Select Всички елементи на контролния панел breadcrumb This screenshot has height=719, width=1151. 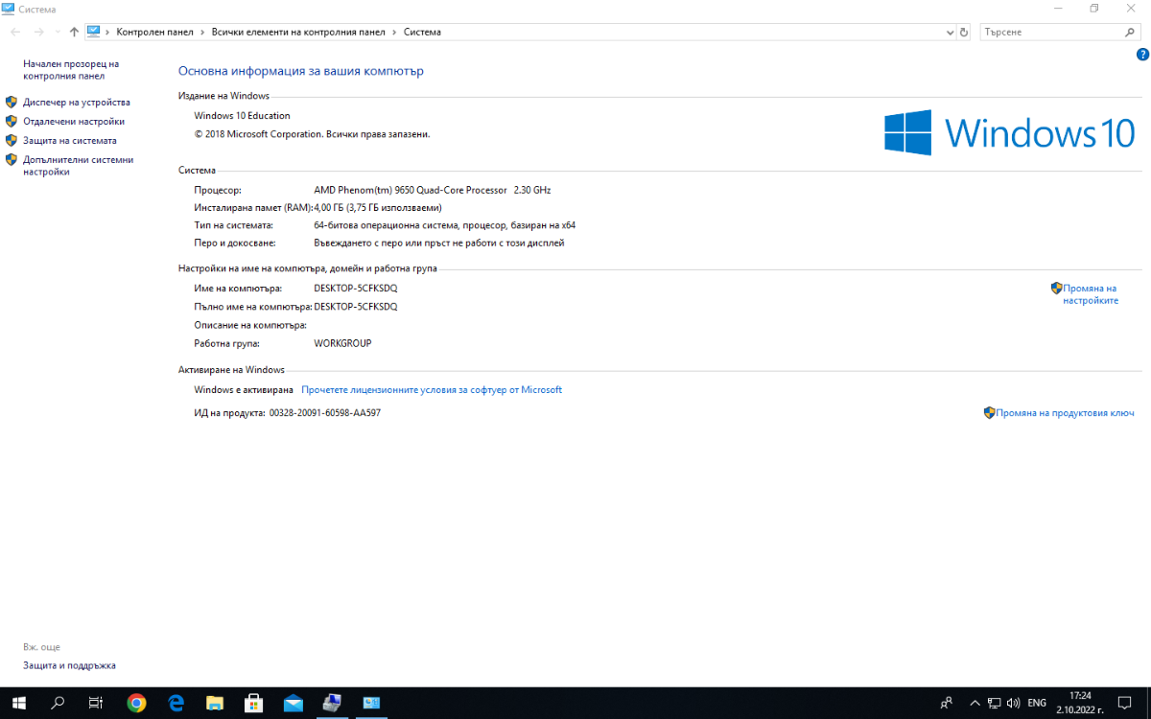point(298,32)
